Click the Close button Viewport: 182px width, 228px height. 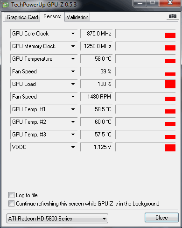pyautogui.click(x=161, y=218)
